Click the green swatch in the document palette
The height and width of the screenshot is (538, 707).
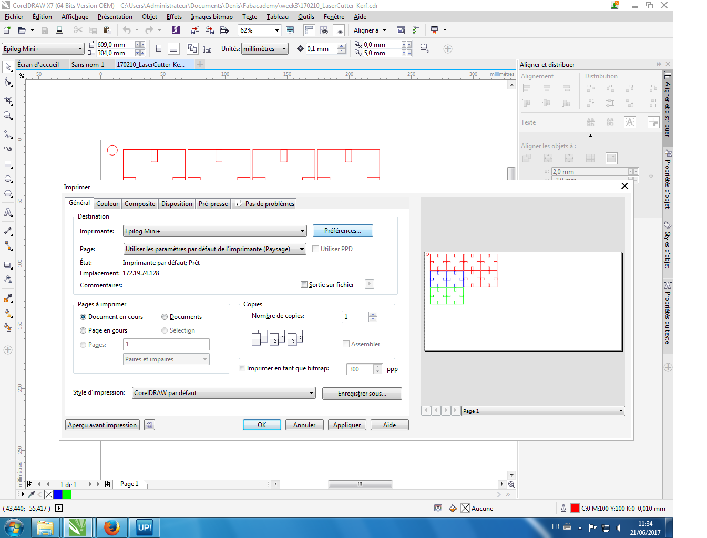tap(67, 494)
